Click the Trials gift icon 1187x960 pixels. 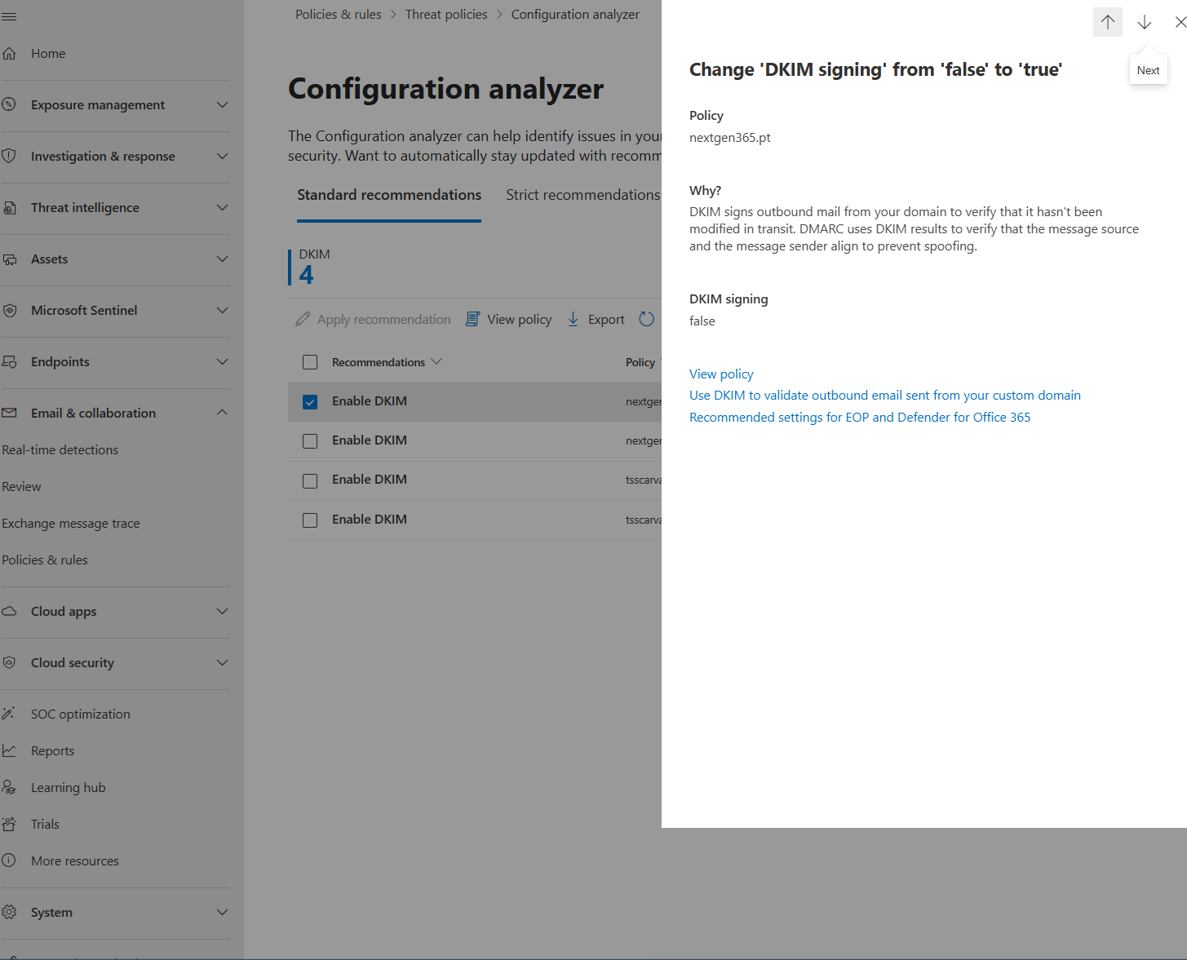(x=9, y=824)
